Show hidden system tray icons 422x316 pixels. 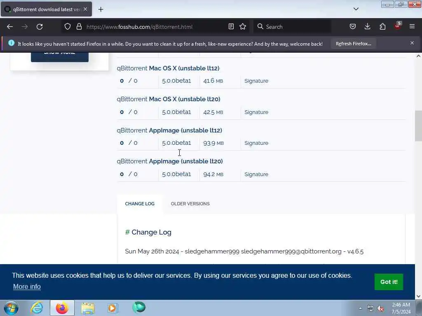[360, 308]
